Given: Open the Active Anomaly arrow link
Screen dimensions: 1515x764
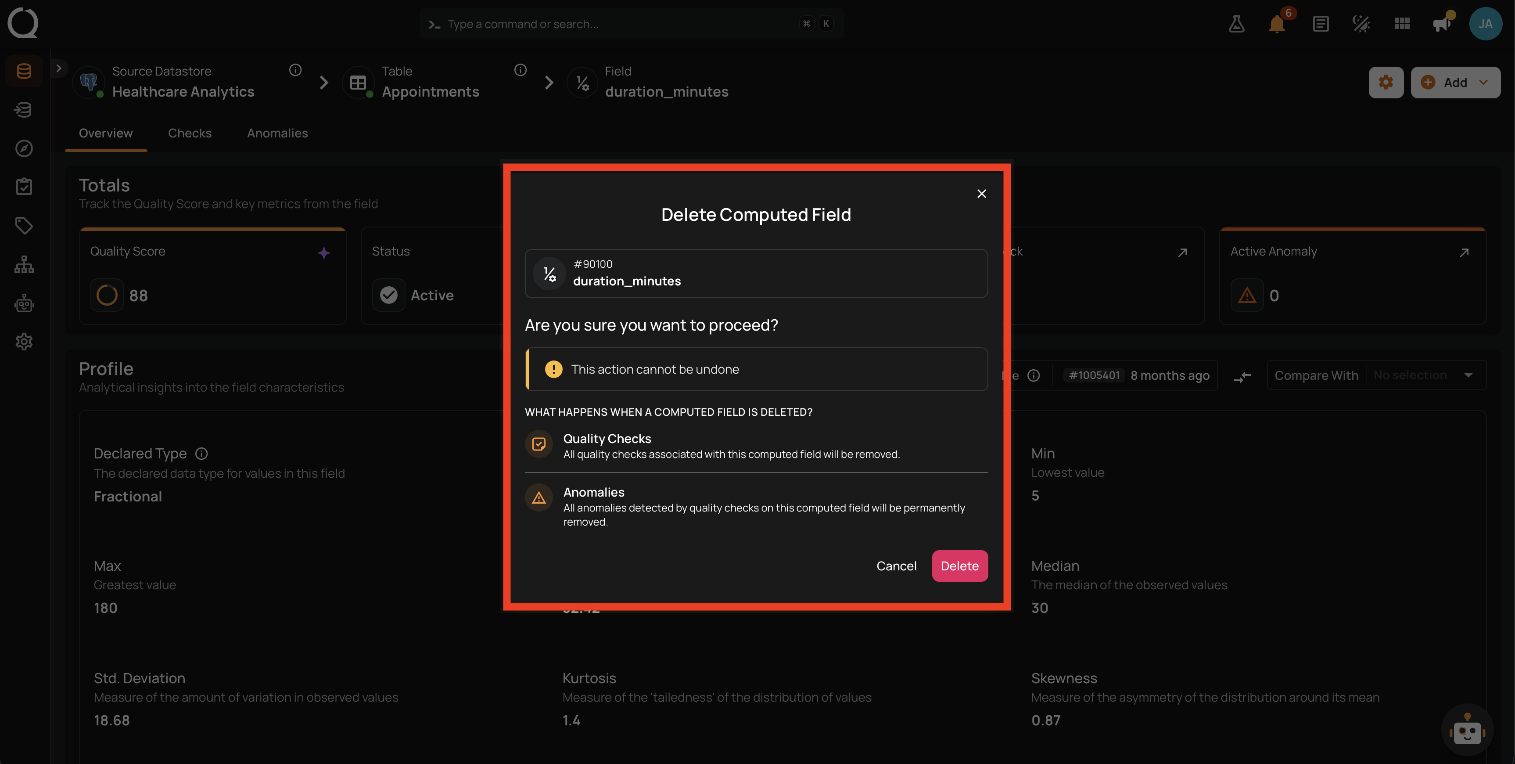Looking at the screenshot, I should pyautogui.click(x=1464, y=252).
